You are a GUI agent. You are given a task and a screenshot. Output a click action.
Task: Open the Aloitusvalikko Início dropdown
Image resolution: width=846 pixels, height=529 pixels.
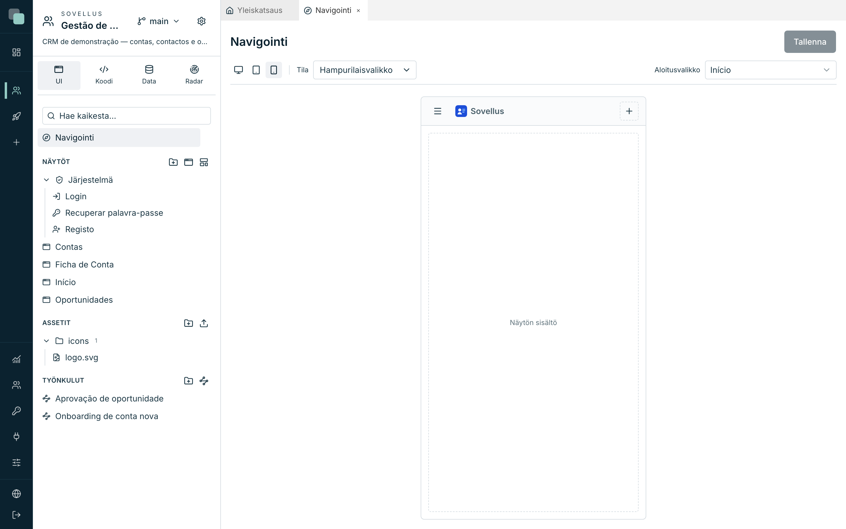(x=771, y=70)
